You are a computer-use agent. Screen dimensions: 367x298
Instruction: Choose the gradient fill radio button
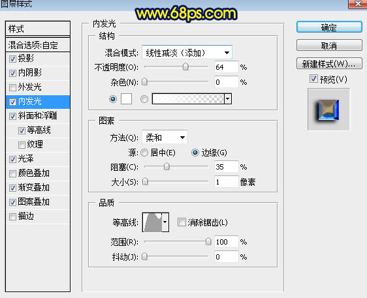point(144,99)
